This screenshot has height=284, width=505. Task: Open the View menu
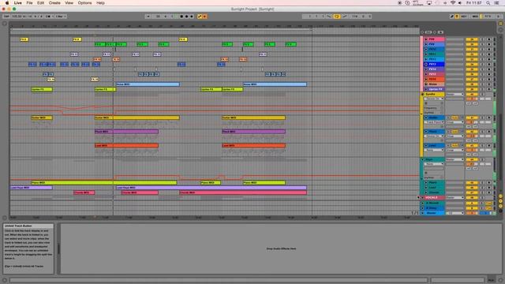69,3
